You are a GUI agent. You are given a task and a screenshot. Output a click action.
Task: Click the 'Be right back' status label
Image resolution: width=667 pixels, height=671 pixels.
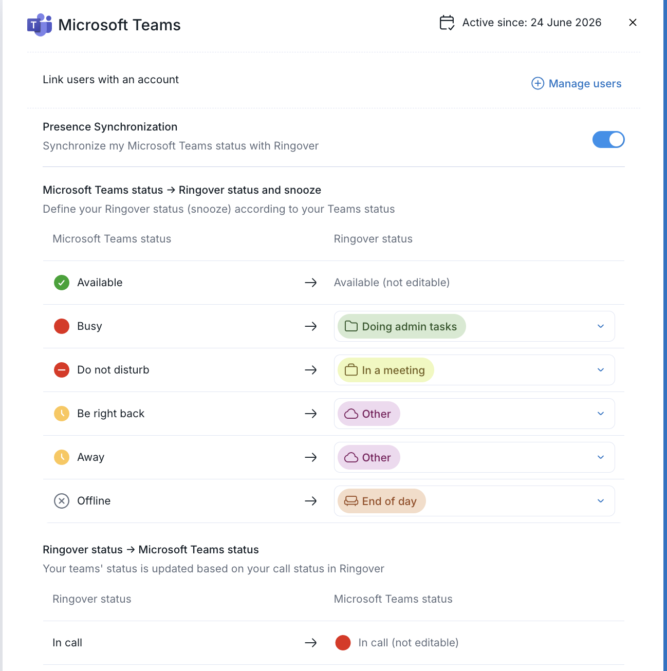(111, 414)
